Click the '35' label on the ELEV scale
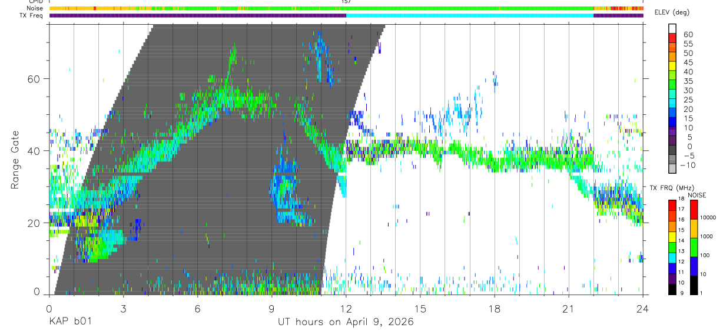The height and width of the screenshot is (334, 723). (x=687, y=81)
